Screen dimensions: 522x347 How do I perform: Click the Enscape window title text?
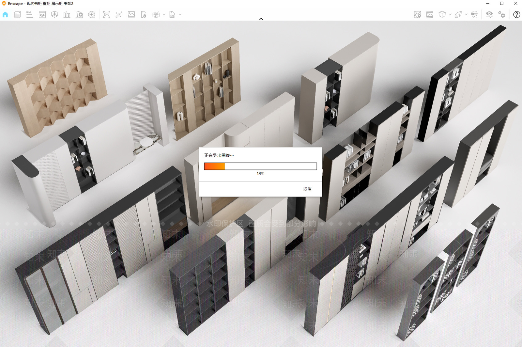tap(41, 4)
